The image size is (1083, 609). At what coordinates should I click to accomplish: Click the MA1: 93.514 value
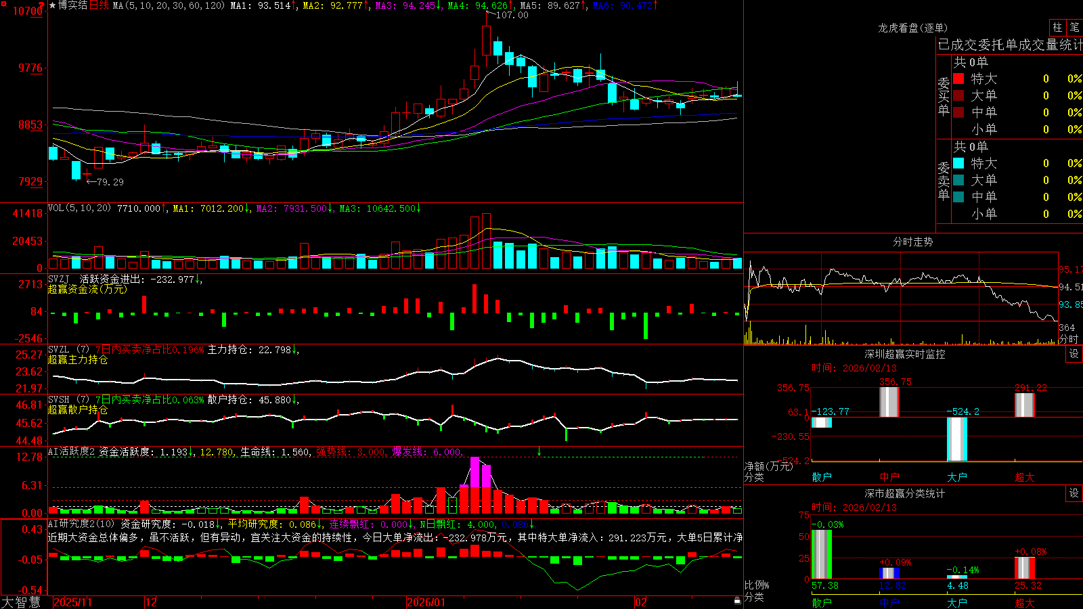pyautogui.click(x=260, y=5)
